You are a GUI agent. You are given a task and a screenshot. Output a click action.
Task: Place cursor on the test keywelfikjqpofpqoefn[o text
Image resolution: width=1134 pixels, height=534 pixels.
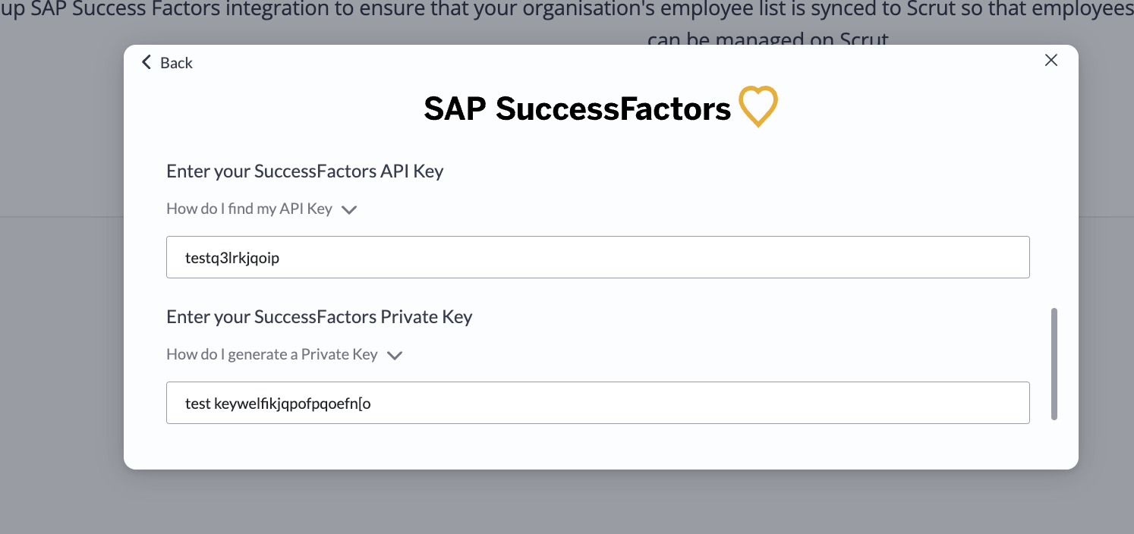[x=278, y=404]
